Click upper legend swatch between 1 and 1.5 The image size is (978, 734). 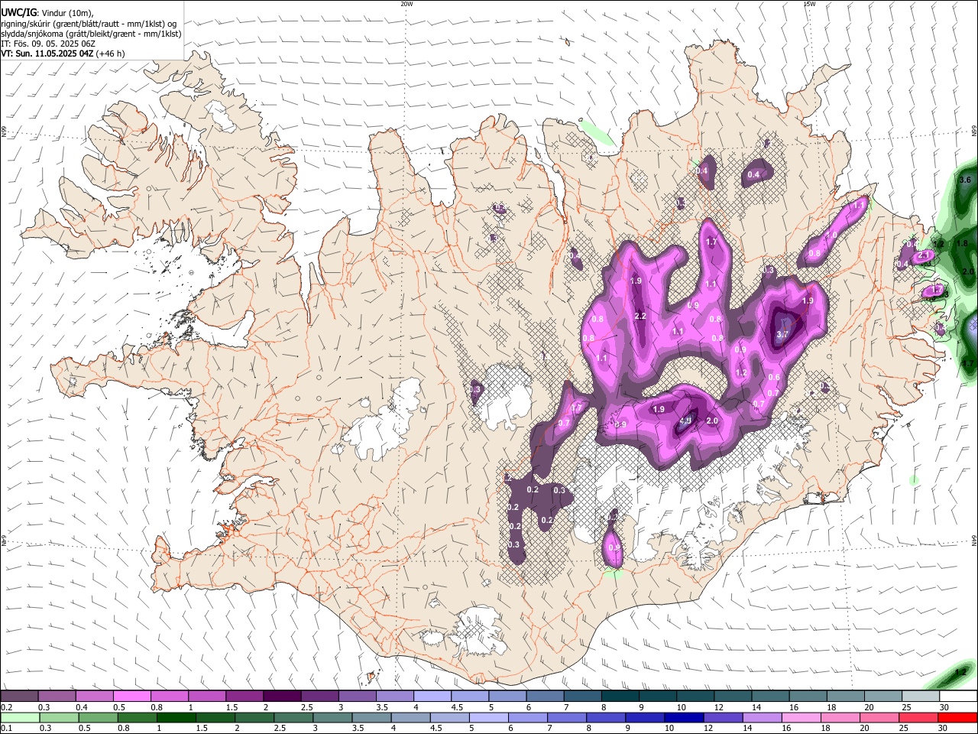point(207,697)
